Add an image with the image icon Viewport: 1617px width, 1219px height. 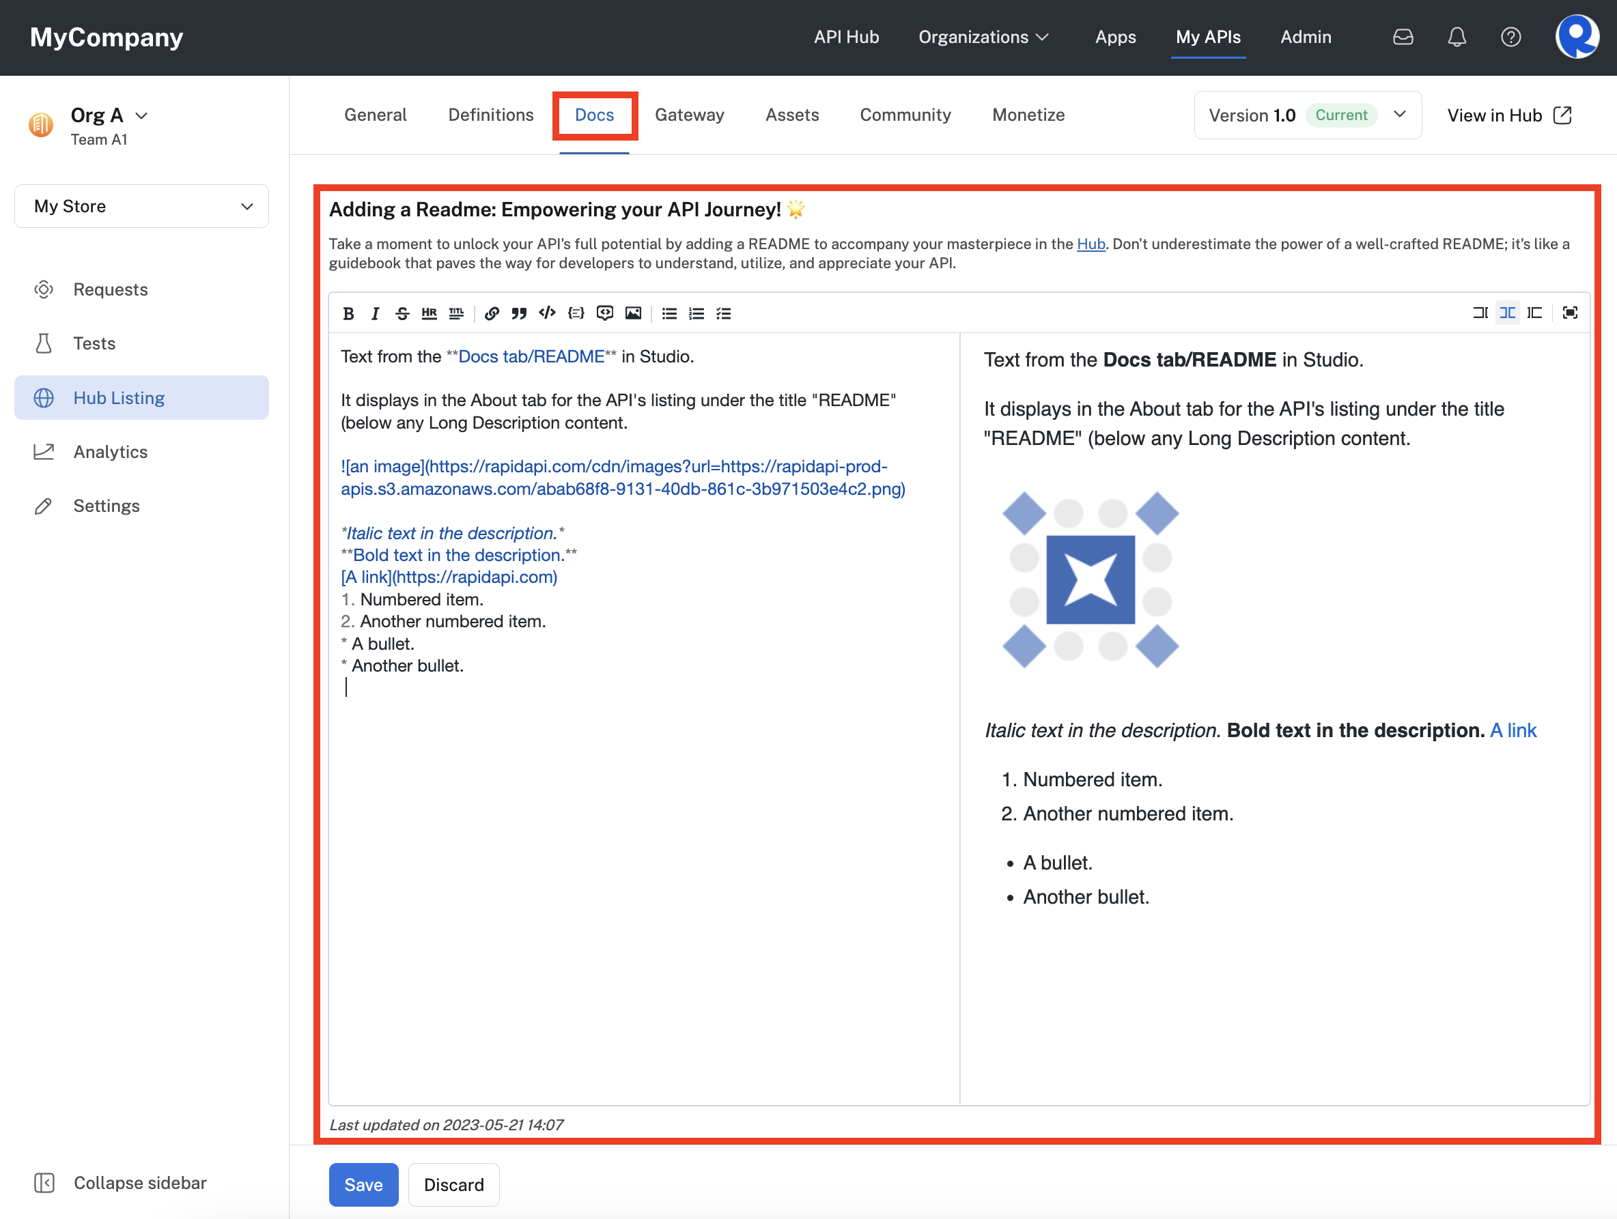(x=633, y=313)
